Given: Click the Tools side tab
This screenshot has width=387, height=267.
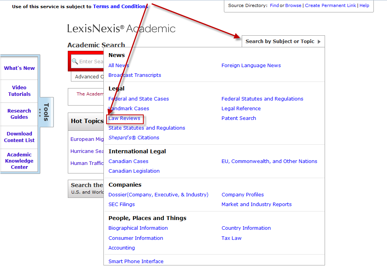Looking at the screenshot, I should tap(46, 112).
